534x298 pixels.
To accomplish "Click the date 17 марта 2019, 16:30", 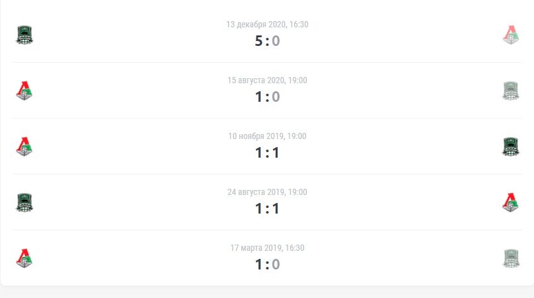I will pos(268,248).
